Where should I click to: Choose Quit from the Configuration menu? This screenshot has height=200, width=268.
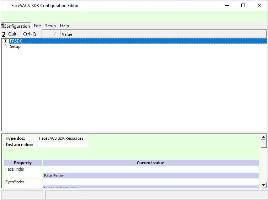click(21, 34)
